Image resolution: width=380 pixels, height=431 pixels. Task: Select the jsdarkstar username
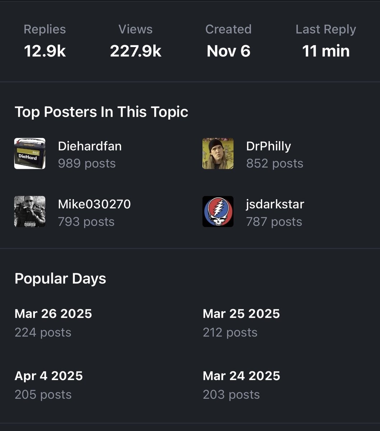[x=275, y=204]
